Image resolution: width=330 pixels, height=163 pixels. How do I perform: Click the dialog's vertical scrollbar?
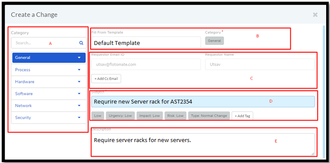point(324,92)
